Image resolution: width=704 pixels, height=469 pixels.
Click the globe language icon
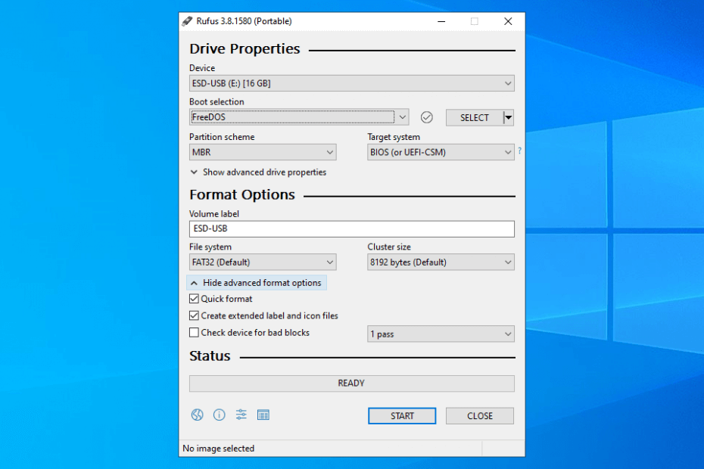[197, 415]
